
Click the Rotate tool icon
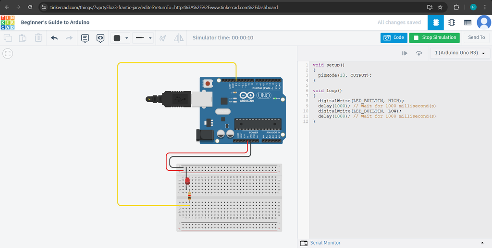pos(162,38)
